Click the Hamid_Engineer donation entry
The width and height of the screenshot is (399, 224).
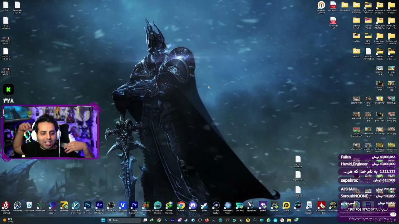coord(368,164)
